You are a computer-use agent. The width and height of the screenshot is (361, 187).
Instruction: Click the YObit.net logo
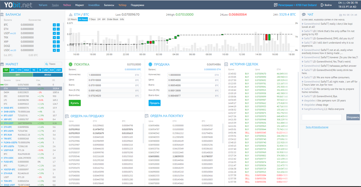18,5
